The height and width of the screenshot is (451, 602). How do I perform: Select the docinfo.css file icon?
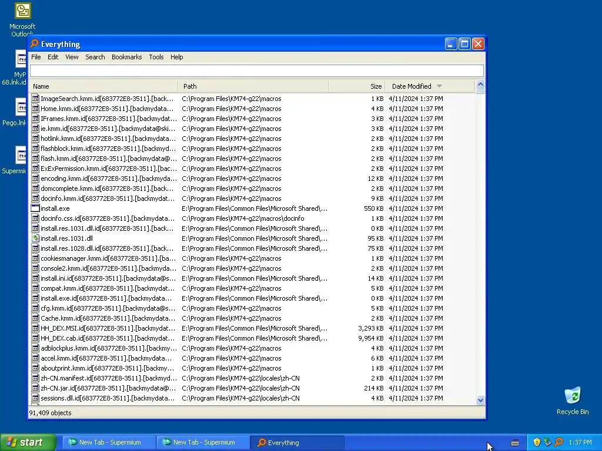point(35,218)
